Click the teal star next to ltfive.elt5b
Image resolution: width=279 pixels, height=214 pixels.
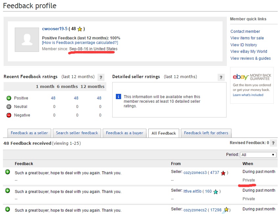point(215,192)
